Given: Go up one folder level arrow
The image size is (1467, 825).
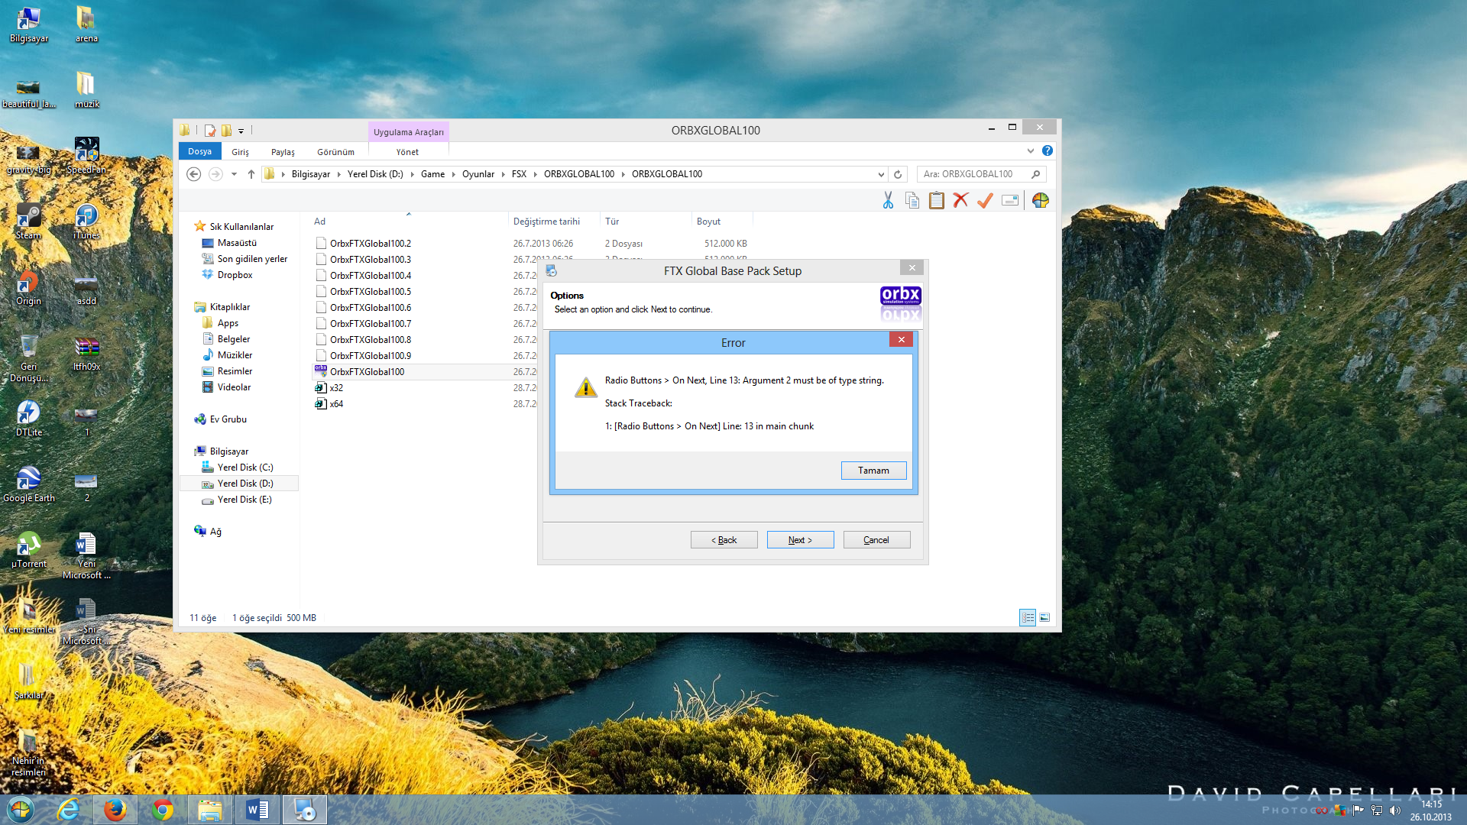Looking at the screenshot, I should (251, 174).
